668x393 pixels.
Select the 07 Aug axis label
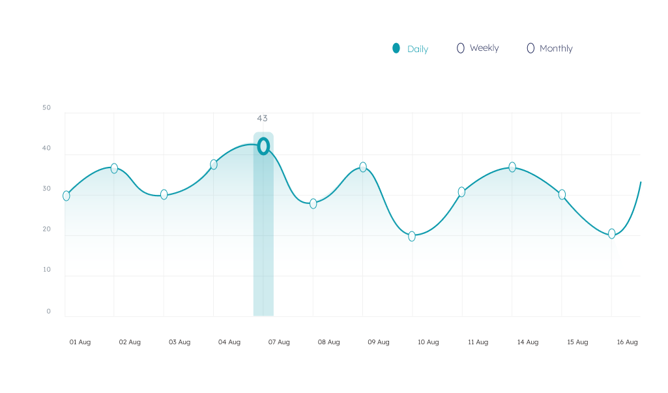[279, 342]
